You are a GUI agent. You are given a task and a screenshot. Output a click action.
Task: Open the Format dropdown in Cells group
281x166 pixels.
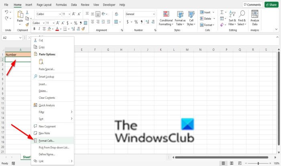(207, 25)
